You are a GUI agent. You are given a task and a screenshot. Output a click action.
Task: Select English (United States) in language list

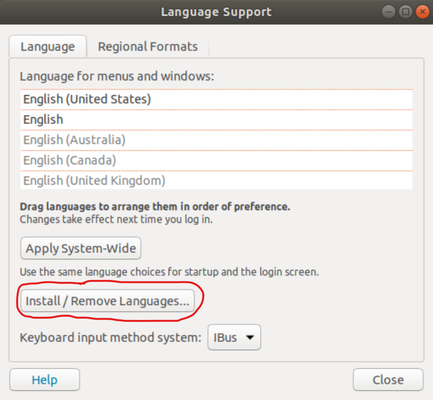coord(87,100)
